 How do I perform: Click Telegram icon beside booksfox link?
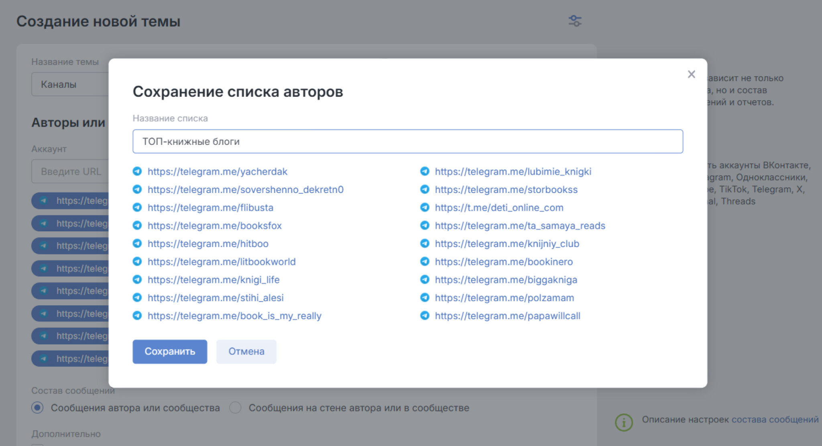(137, 225)
